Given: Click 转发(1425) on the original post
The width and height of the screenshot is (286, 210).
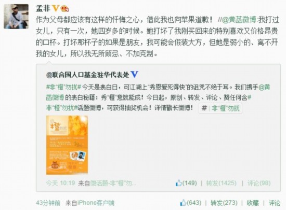Looking at the screenshot, I should pos(221,183).
